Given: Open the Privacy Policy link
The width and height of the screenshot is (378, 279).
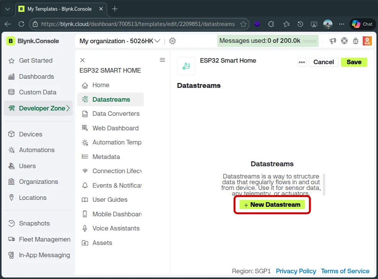Looking at the screenshot, I should (296, 271).
